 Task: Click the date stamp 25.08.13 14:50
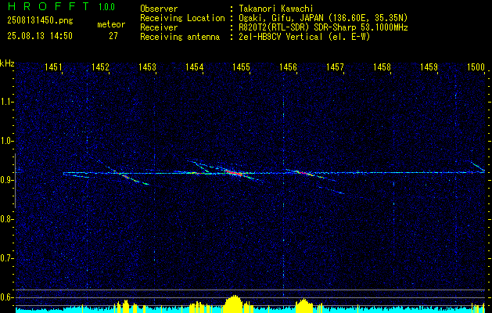click(40, 36)
